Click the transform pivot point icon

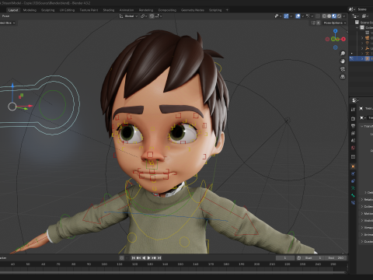pyautogui.click(x=143, y=16)
